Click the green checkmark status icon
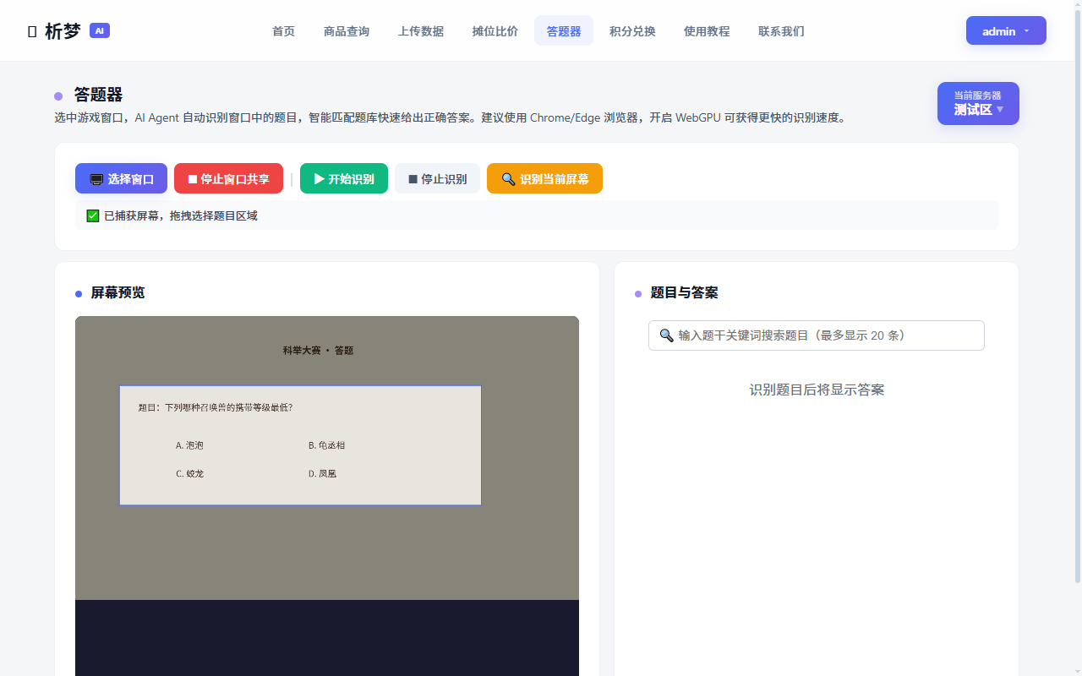1082x676 pixels. point(93,215)
